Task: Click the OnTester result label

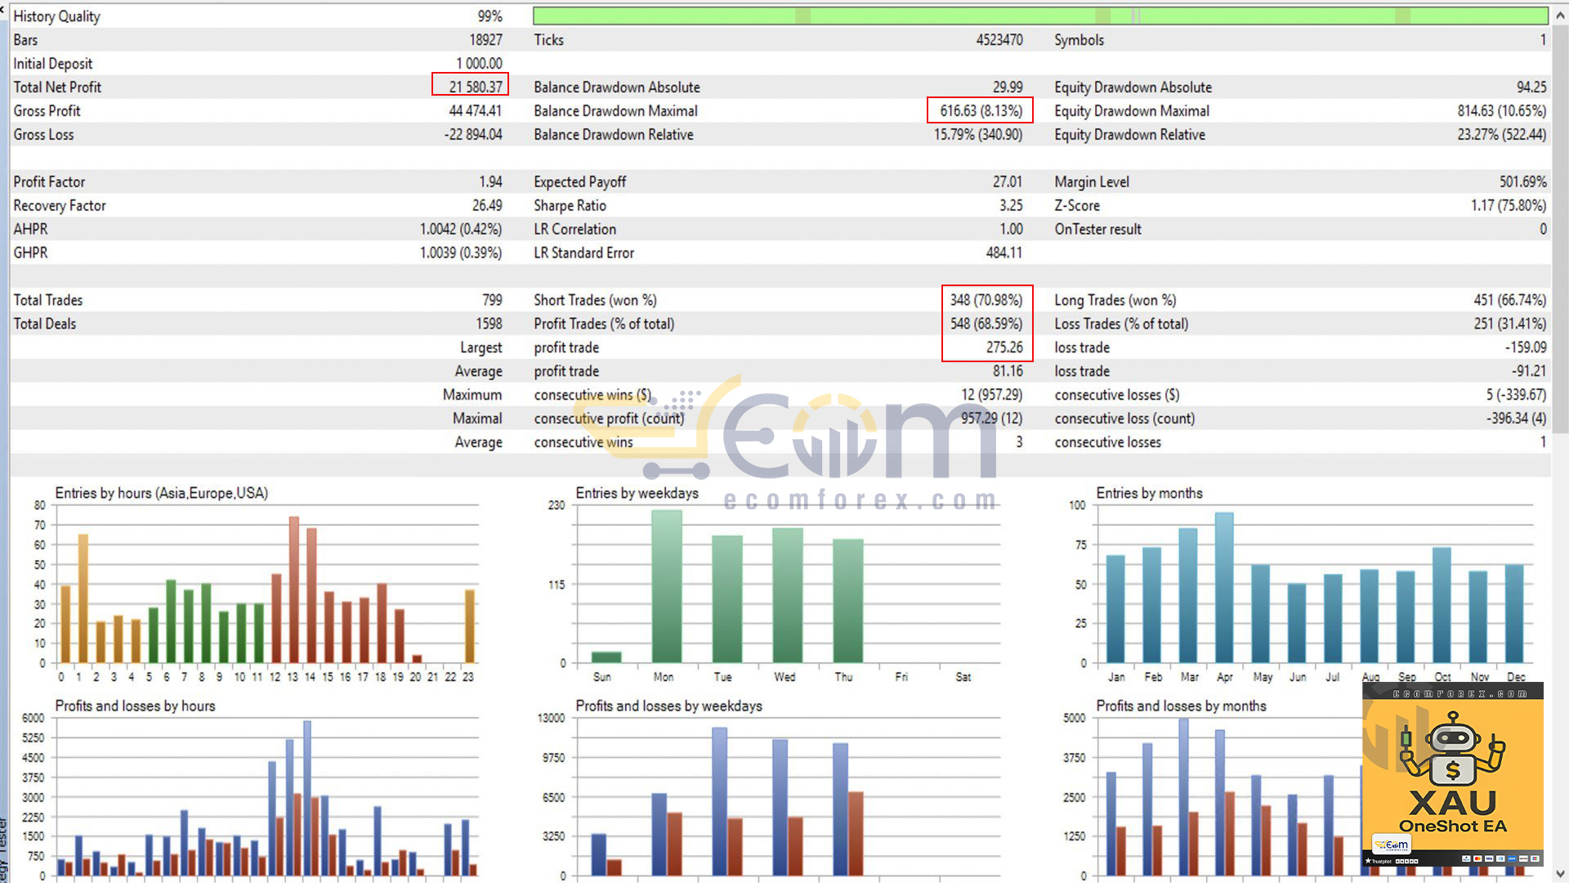Action: [x=1097, y=229]
